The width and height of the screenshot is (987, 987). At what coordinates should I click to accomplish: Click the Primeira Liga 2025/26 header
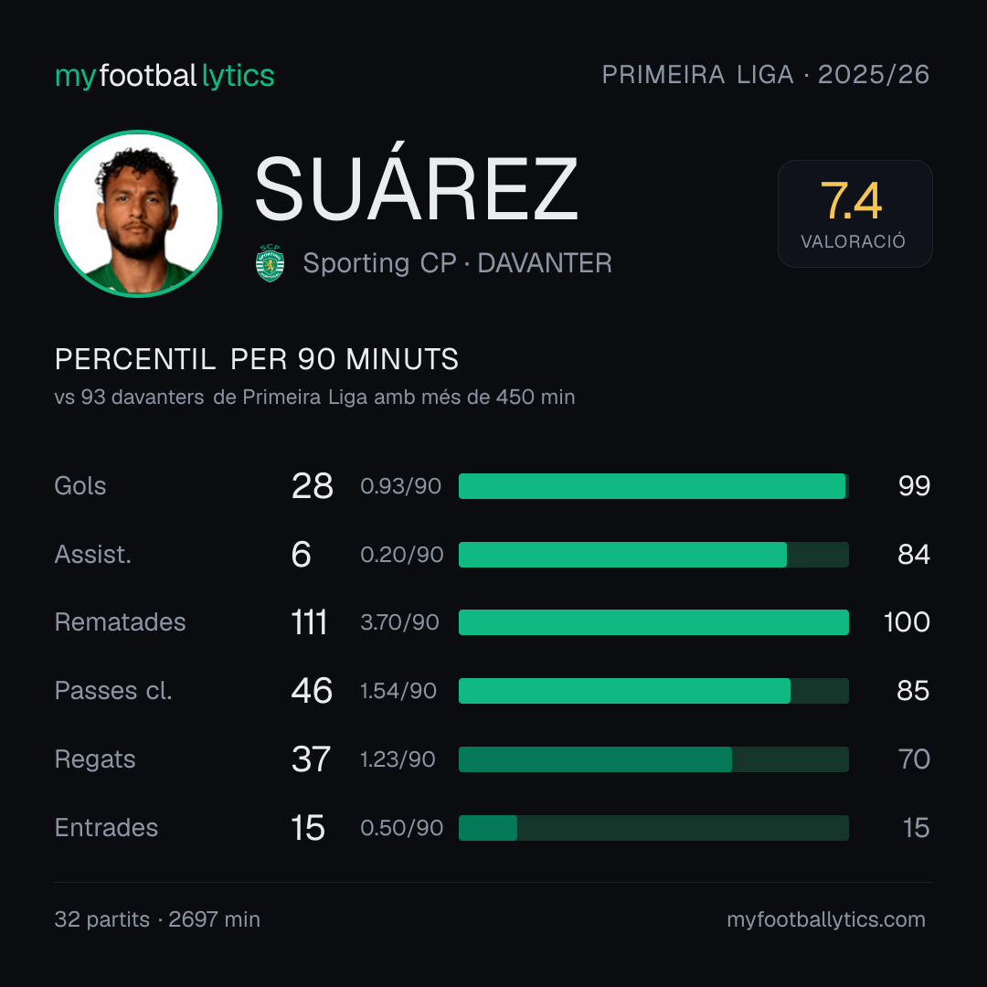pyautogui.click(x=766, y=74)
